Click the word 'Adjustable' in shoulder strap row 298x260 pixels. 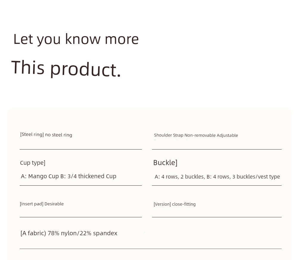click(227, 135)
